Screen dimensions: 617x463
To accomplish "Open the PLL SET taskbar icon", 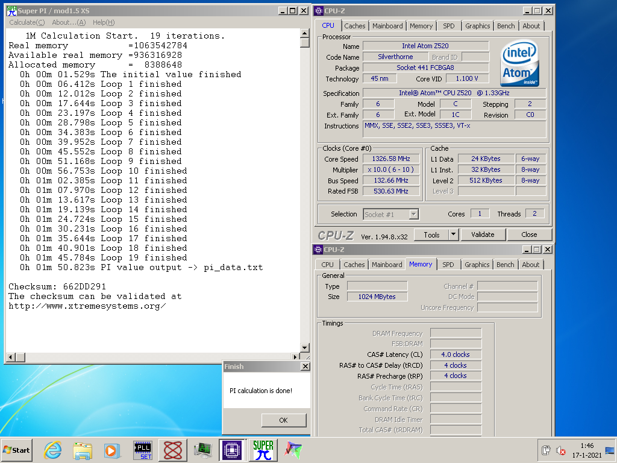I will click(x=143, y=450).
